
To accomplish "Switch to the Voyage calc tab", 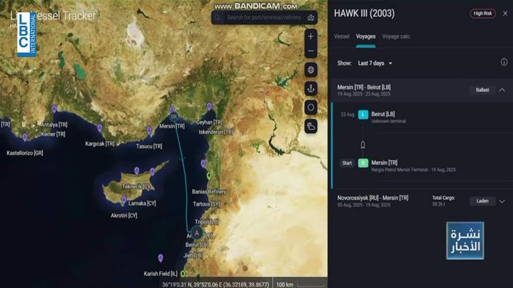I will click(x=396, y=36).
